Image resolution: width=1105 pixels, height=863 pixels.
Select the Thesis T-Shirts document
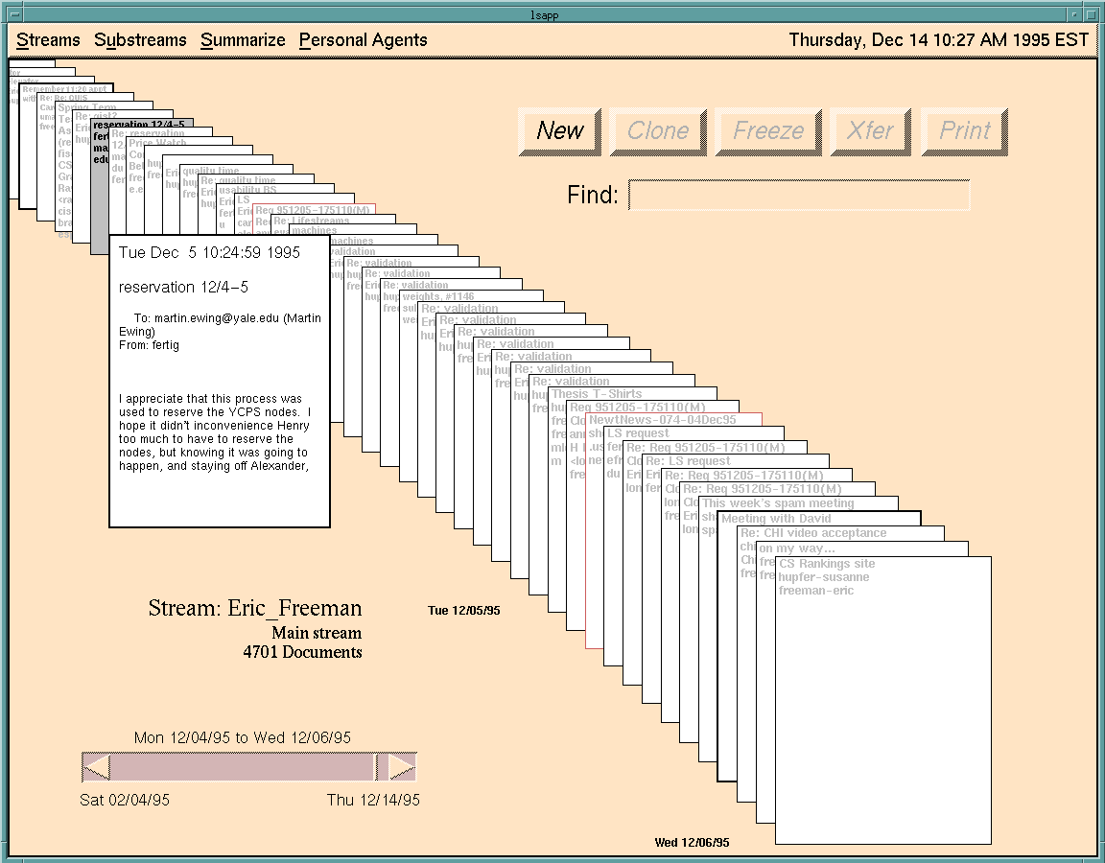point(596,394)
